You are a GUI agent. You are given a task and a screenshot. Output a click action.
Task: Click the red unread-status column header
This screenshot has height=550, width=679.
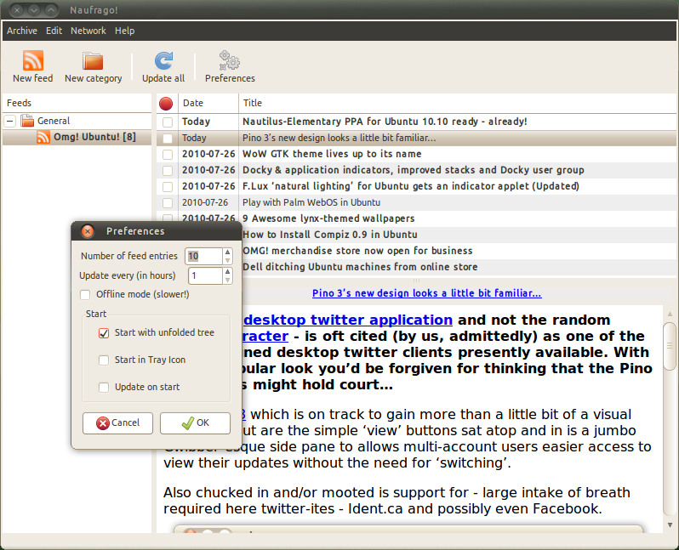tap(166, 104)
